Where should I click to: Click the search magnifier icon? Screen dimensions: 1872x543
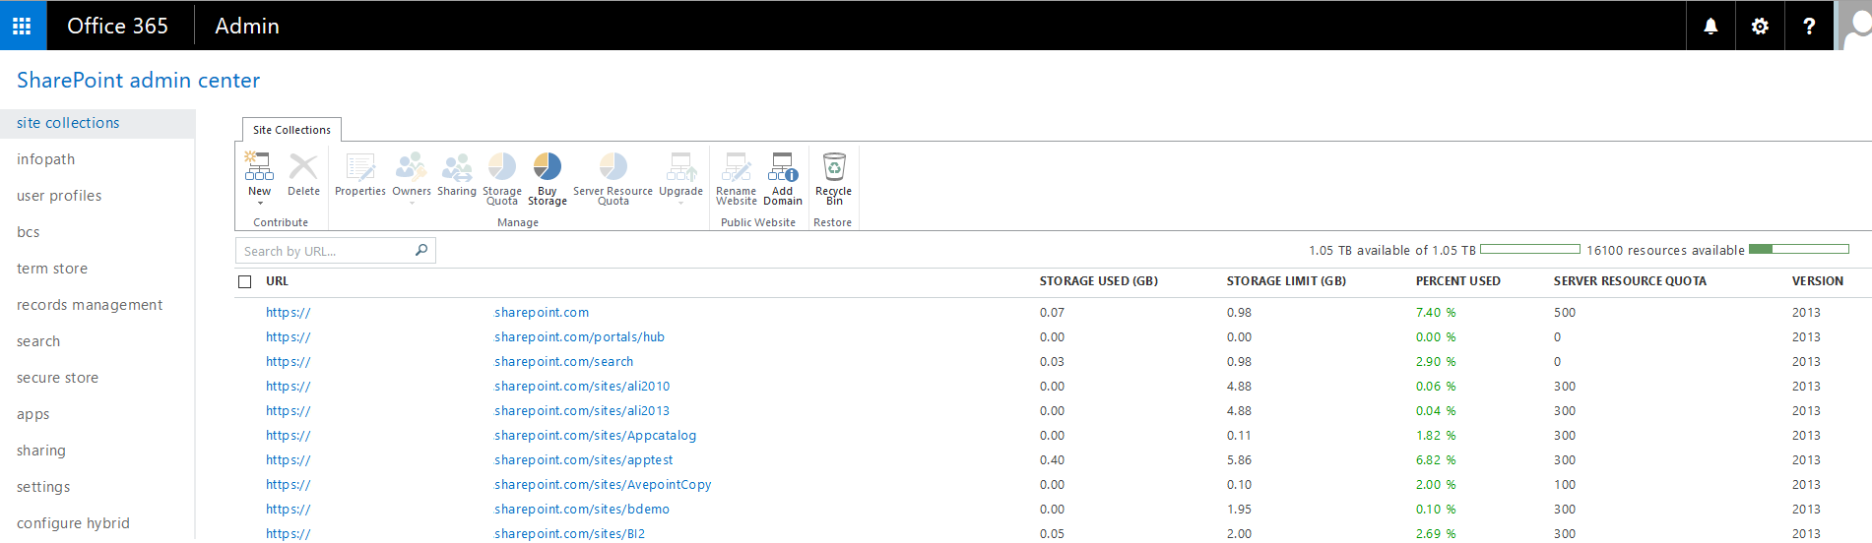tap(421, 250)
